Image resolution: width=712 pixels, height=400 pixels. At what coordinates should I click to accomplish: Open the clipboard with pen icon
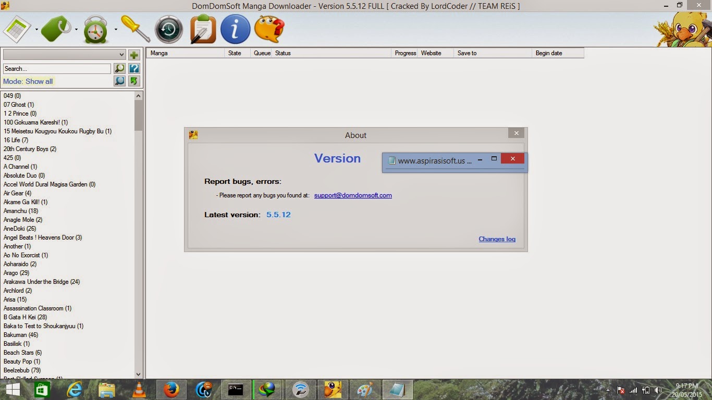(x=203, y=29)
